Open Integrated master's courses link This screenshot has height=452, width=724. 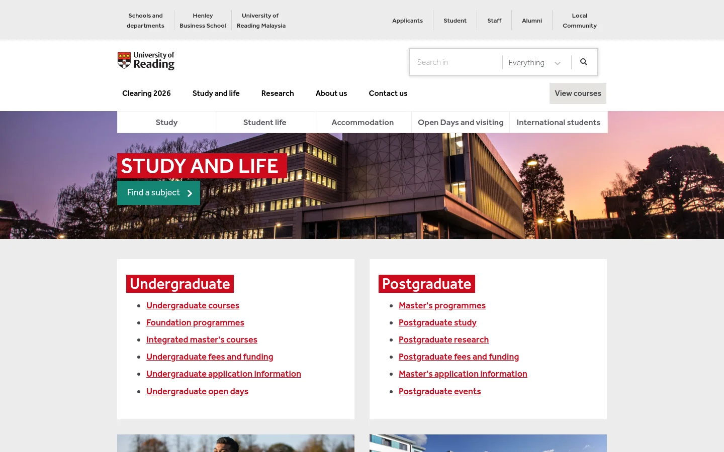click(202, 340)
